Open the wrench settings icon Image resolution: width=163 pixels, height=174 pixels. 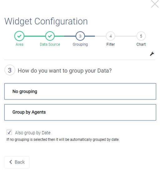coord(152,54)
